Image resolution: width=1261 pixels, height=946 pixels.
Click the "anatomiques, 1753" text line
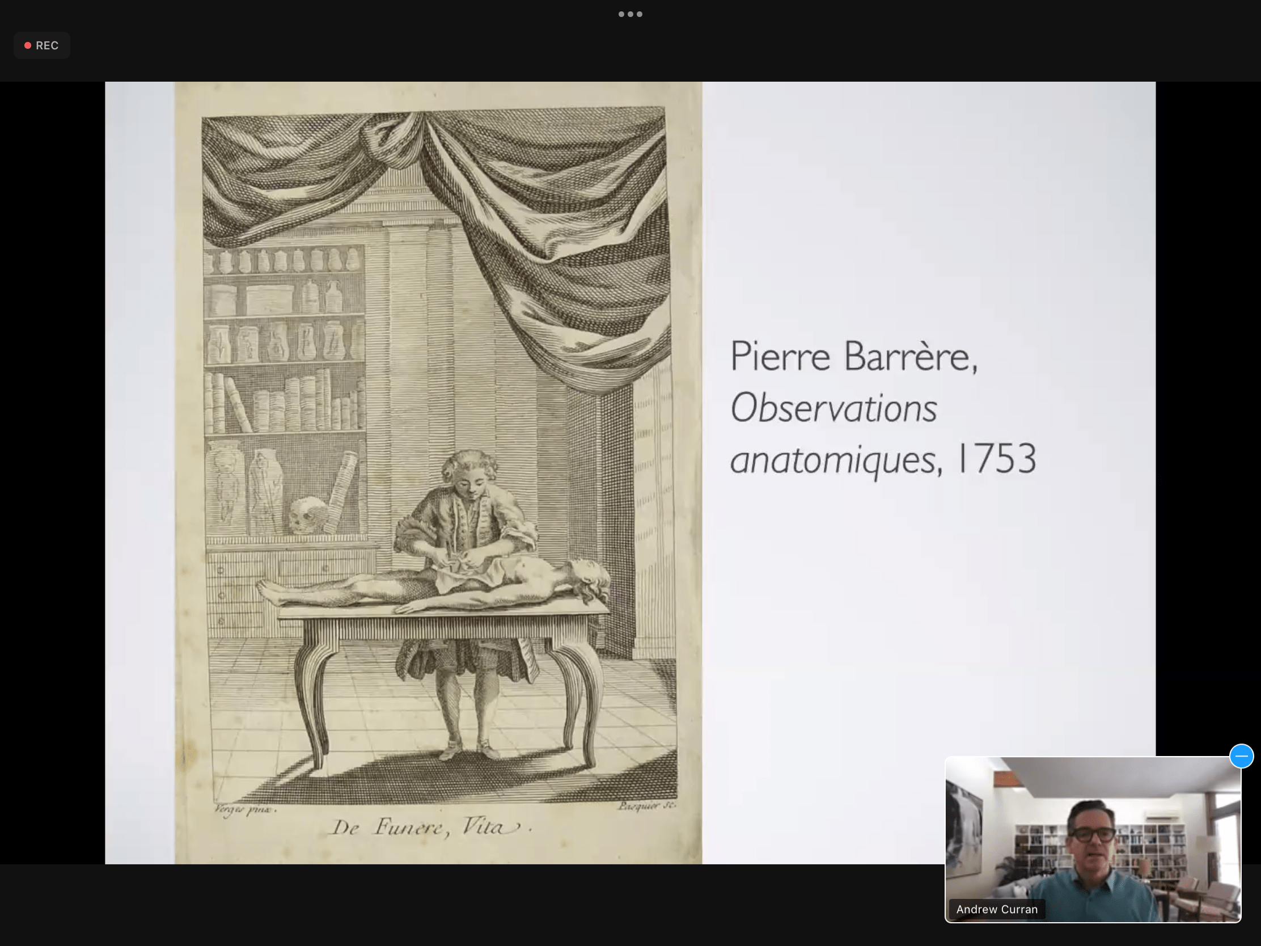[882, 459]
